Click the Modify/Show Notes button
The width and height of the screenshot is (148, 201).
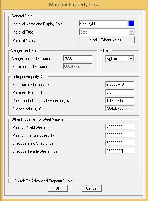click(x=107, y=40)
